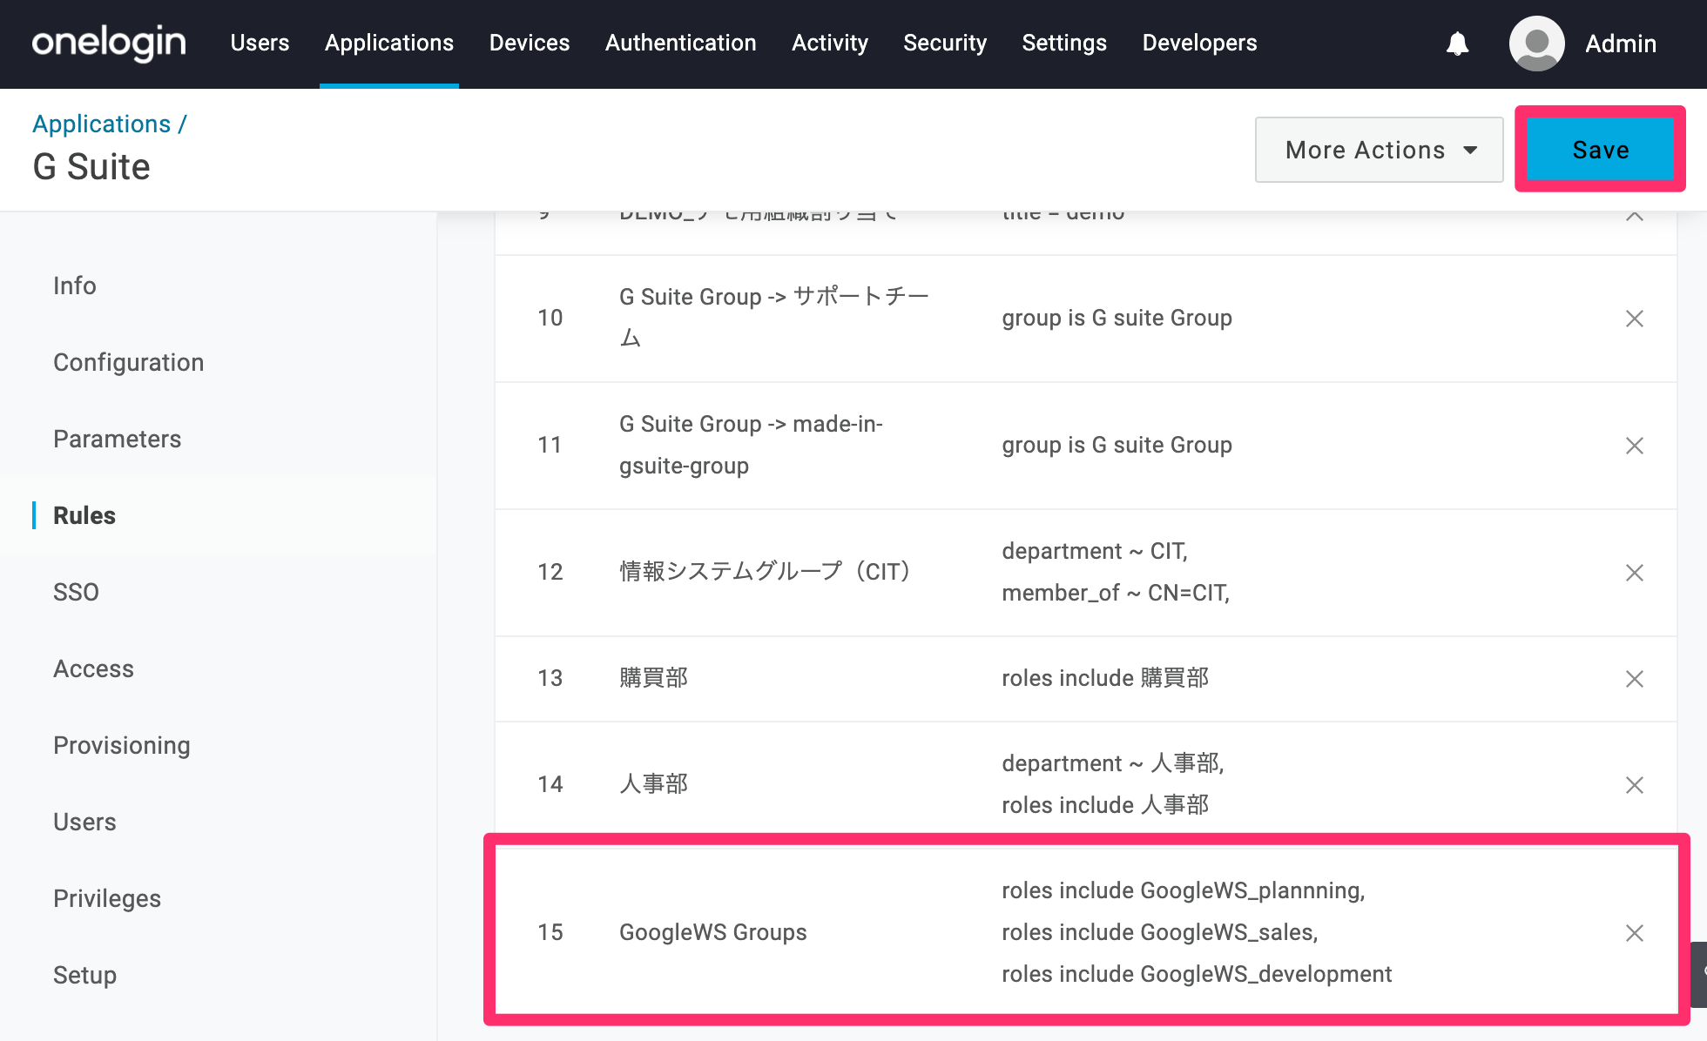Switch to the Privileges tab

107,898
